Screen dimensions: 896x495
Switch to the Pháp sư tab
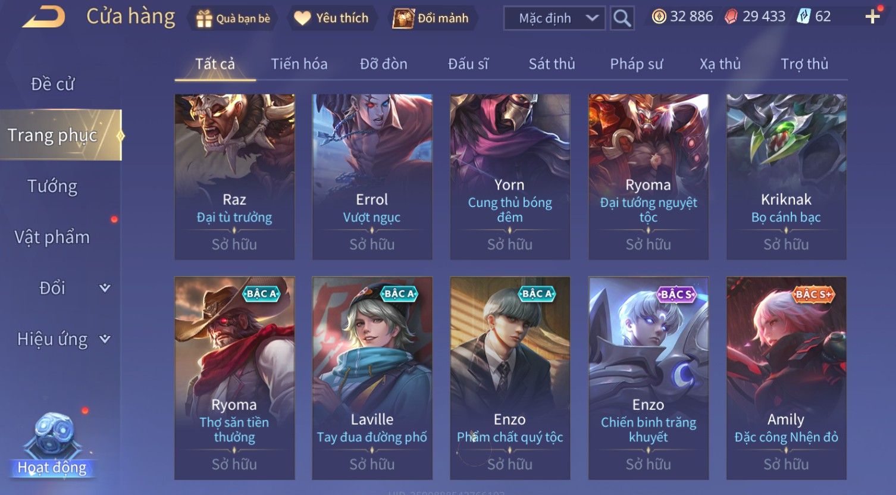[x=636, y=64]
